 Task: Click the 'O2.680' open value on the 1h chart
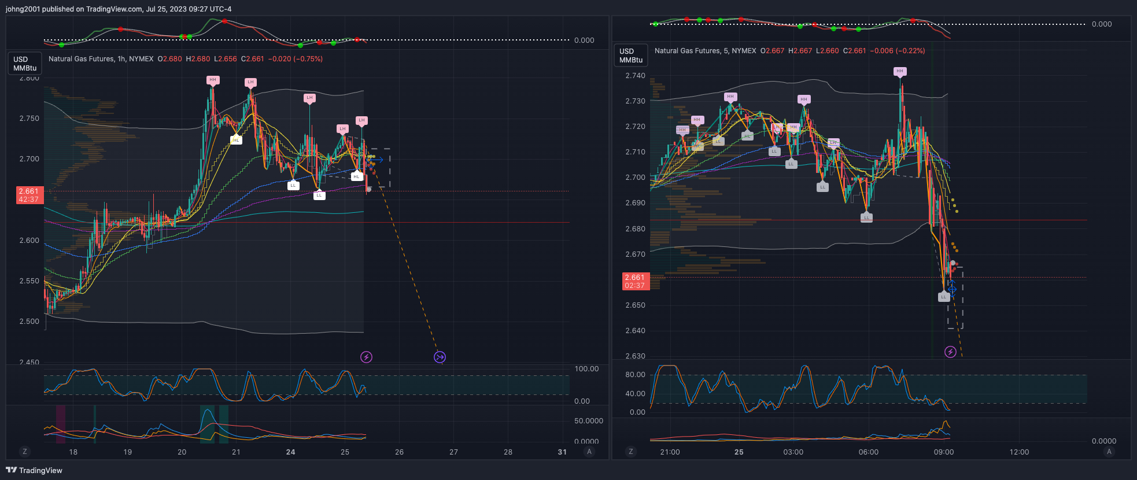click(x=170, y=59)
